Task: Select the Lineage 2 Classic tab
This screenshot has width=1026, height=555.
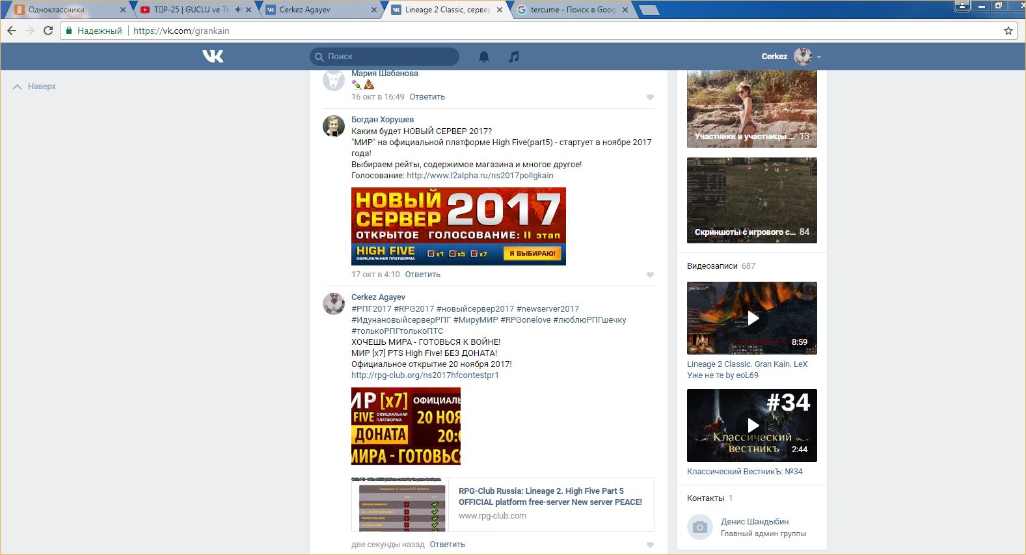Action: tap(446, 10)
